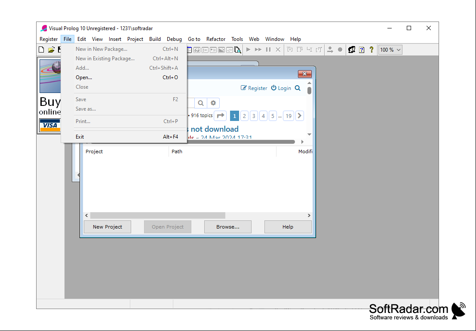The height and width of the screenshot is (331, 476).
Task: Go to next forum page with chevron
Action: 300,116
